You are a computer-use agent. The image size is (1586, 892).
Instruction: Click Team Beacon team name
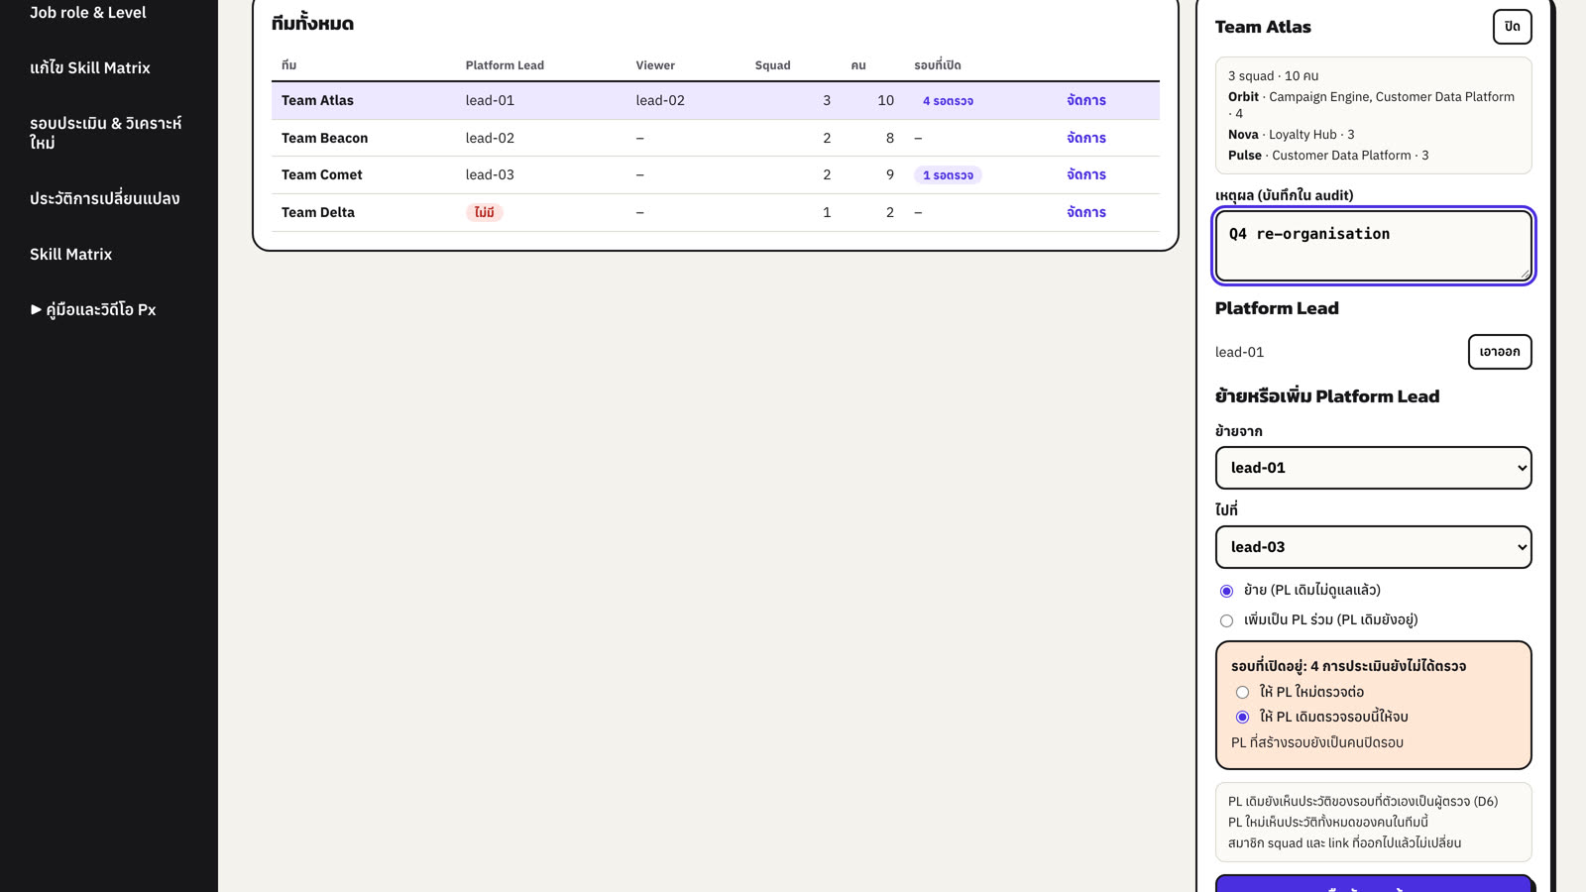click(324, 138)
